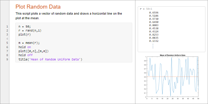208x104 pixels.
Task: Click the plot figure thumbnail
Action: click(x=172, y=77)
